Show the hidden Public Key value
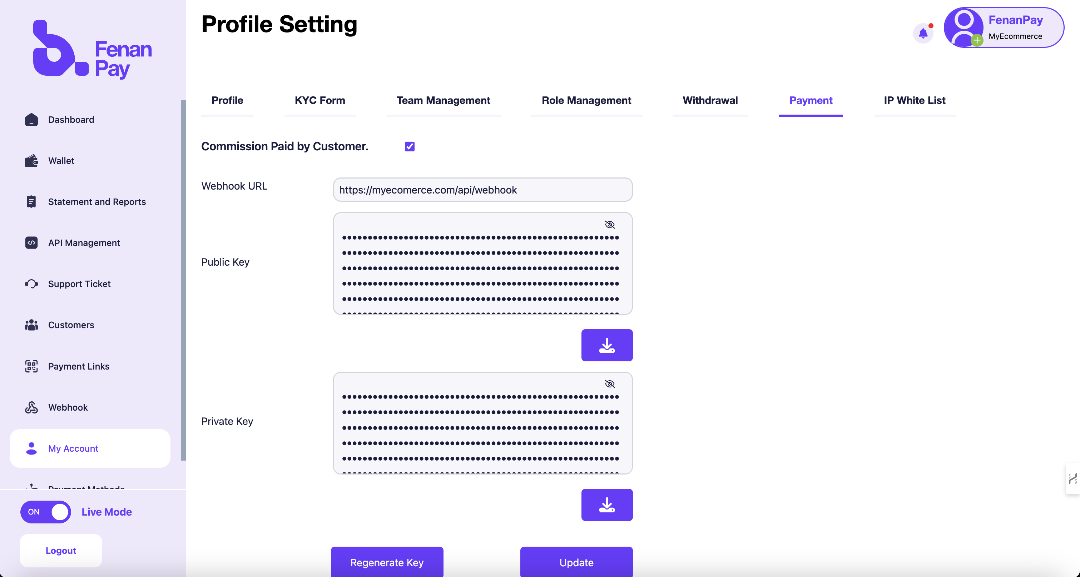The image size is (1080, 577). pyautogui.click(x=610, y=225)
